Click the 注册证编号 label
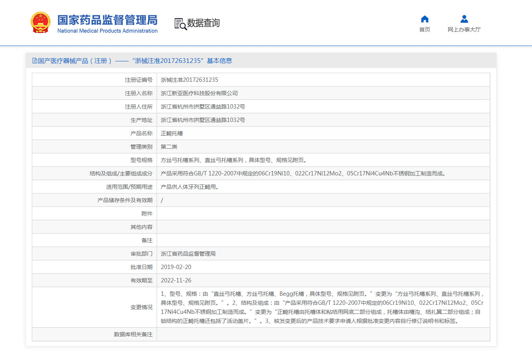 coord(139,80)
